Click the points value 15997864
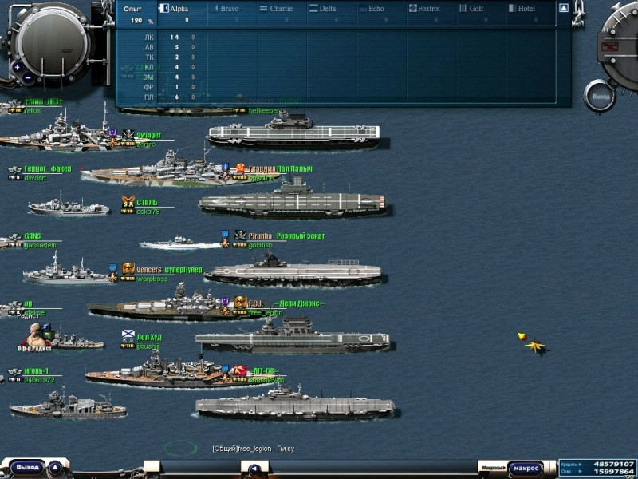The image size is (638, 479). pyautogui.click(x=613, y=472)
